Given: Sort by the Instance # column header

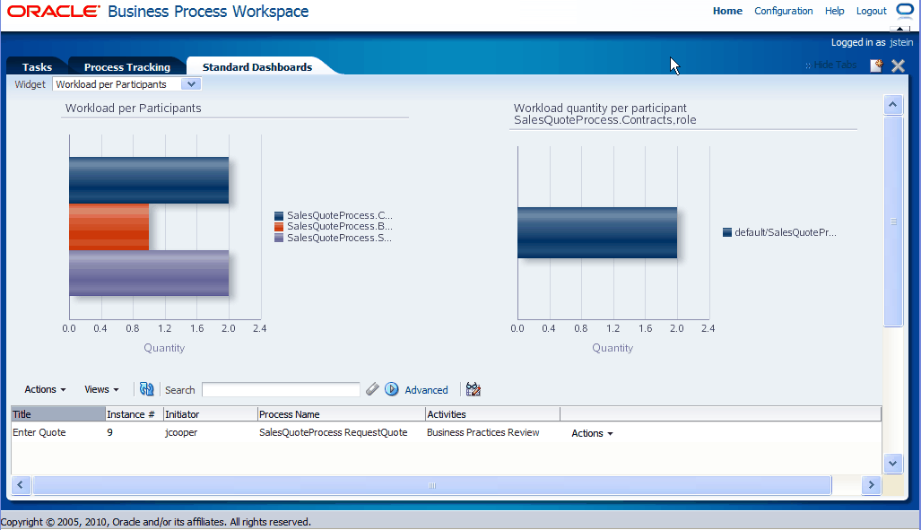Looking at the screenshot, I should 134,414.
